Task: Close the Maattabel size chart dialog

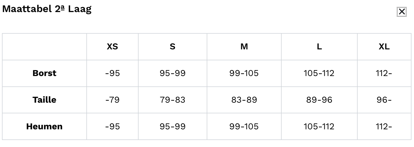Action: (x=402, y=12)
